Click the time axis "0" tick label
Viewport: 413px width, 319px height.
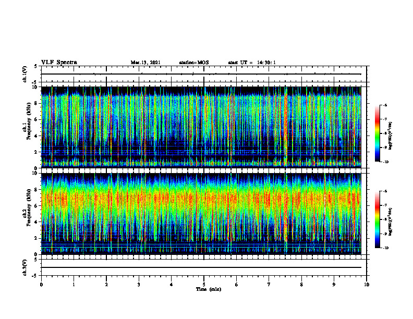pyautogui.click(x=41, y=285)
